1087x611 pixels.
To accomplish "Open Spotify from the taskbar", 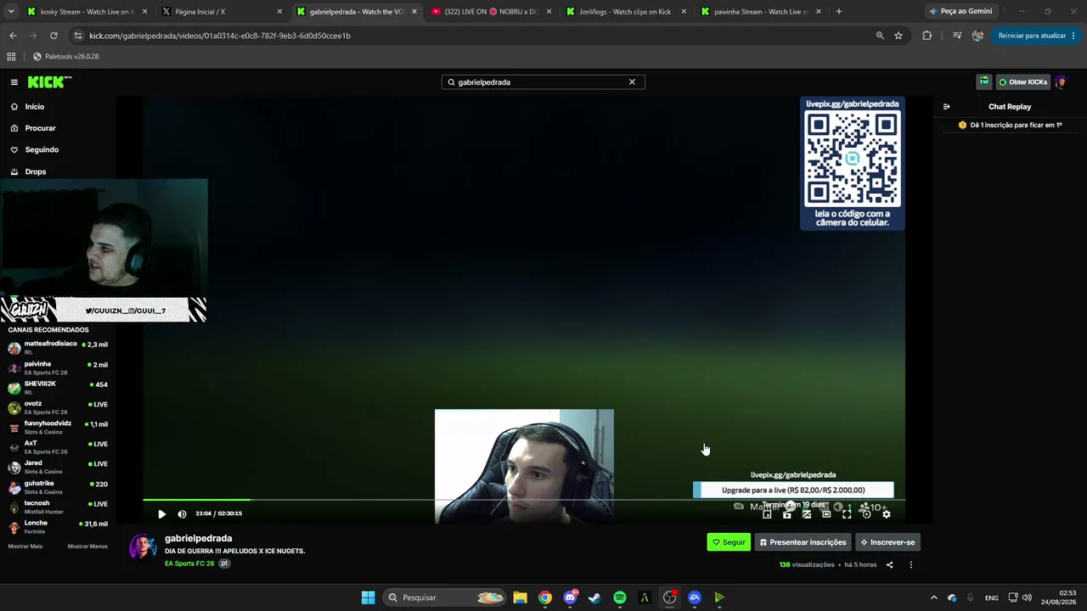I will pos(620,597).
